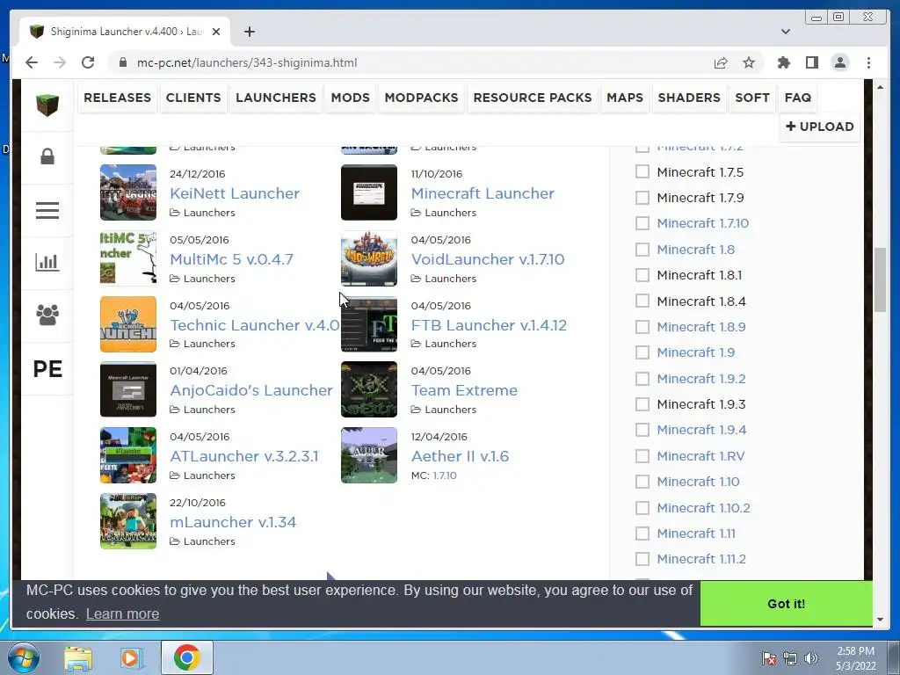Go back to previous page
The width and height of the screenshot is (900, 675).
pos(32,62)
